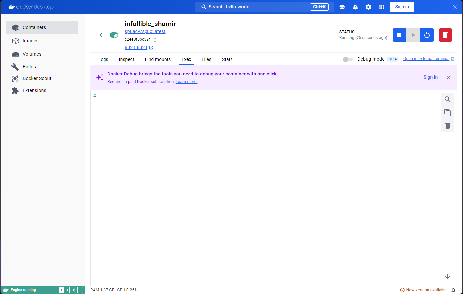Click the engine power icon
463x294 pixels.
point(75,290)
